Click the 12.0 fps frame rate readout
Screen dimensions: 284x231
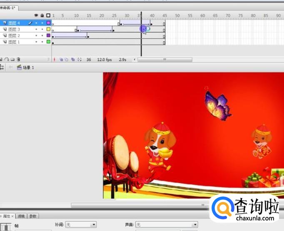[x=105, y=60]
